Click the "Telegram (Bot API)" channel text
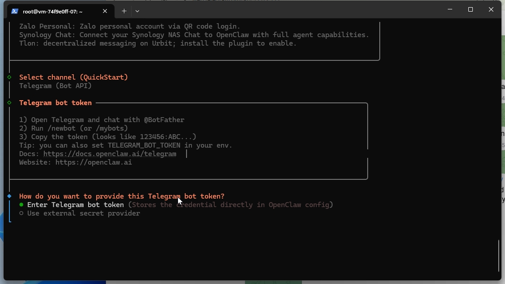 point(55,86)
